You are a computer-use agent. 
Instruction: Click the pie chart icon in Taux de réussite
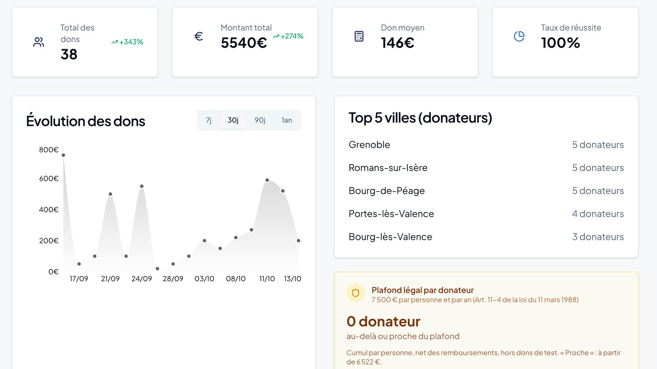pos(519,36)
